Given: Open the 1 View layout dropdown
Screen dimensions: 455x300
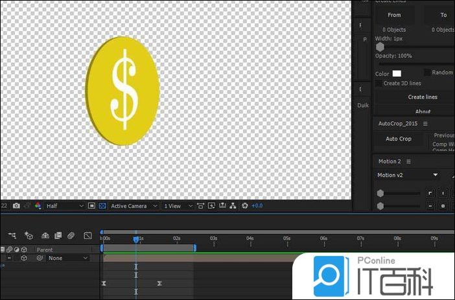Looking at the screenshot, I should 178,205.
